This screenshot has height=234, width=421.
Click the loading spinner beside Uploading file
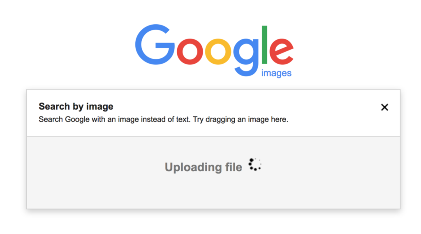(254, 165)
